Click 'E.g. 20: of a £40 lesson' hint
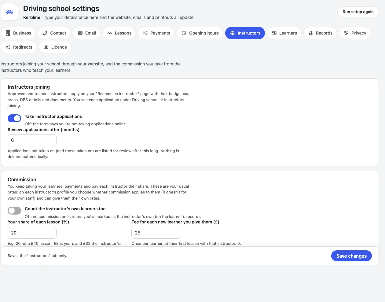This screenshot has width=385, height=302. pos(64,244)
